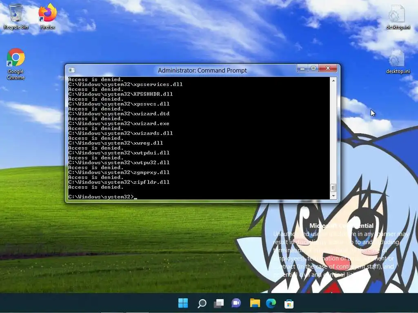This screenshot has width=418, height=313.
Task: Open Google Chrome desktop shortcut
Action: (x=16, y=64)
